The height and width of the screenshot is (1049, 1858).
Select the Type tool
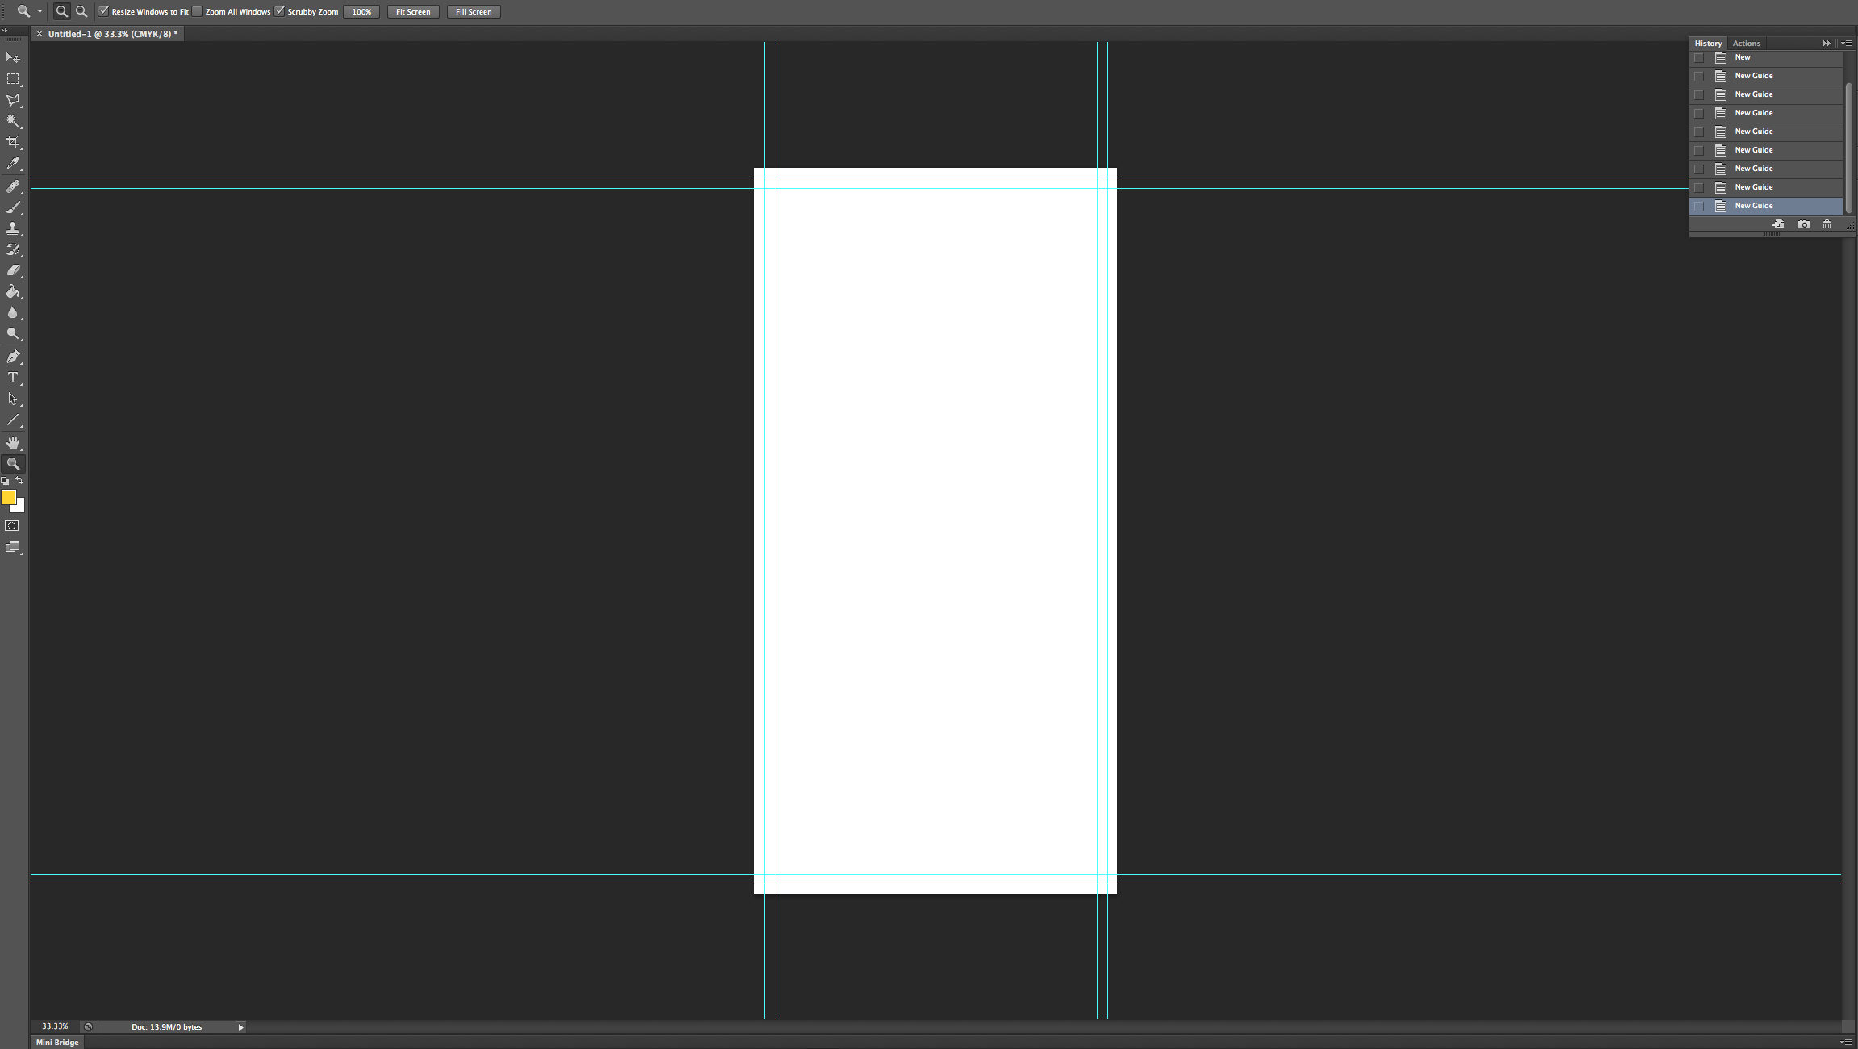[14, 378]
